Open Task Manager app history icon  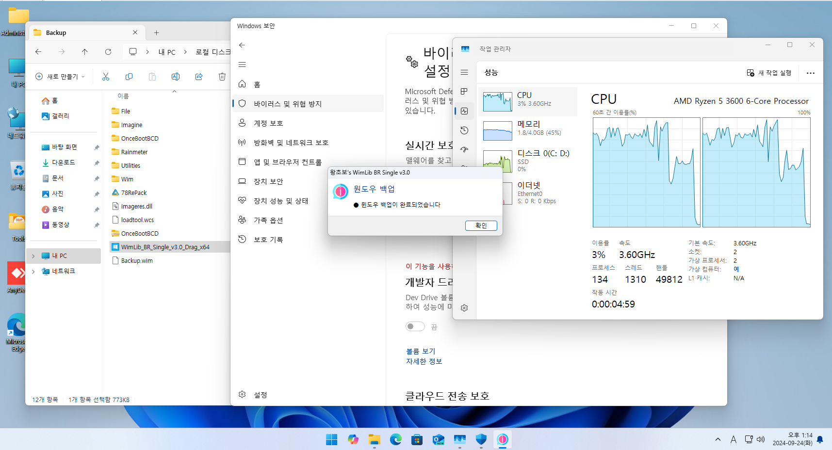(x=464, y=130)
